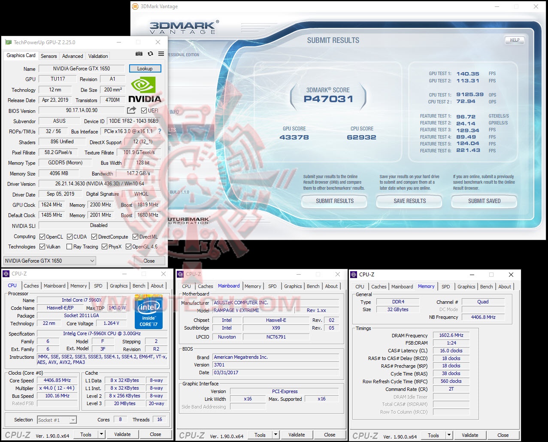Click the HELP button in 3DMark Vantage
548x442 pixels.
[515, 40]
